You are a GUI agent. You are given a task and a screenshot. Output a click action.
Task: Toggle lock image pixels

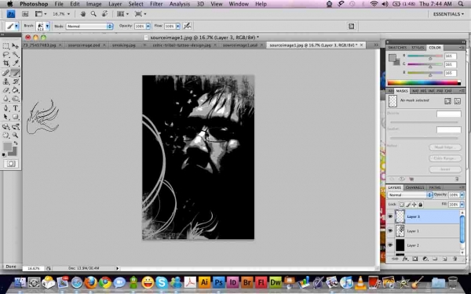pos(408,205)
